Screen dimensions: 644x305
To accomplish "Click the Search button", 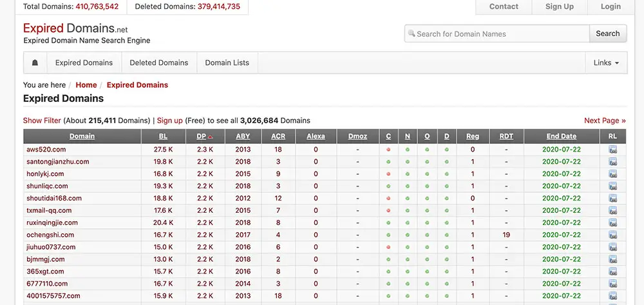I will (608, 34).
